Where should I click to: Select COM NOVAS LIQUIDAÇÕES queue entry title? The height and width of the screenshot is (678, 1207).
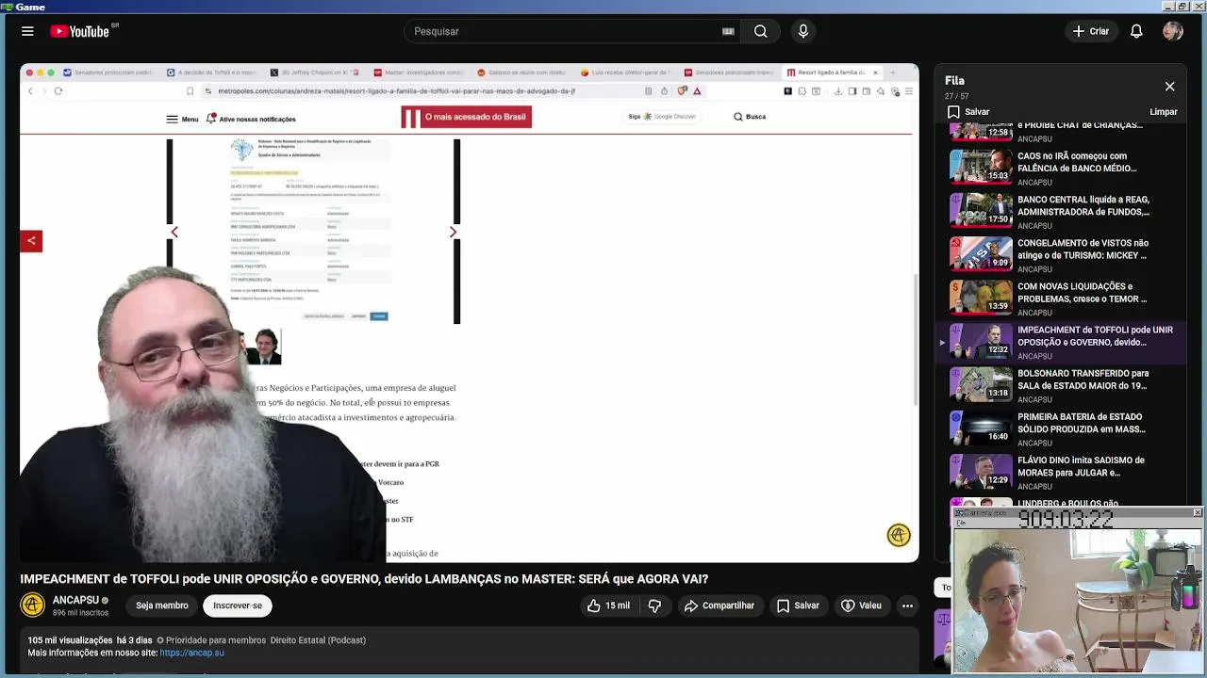click(1082, 293)
